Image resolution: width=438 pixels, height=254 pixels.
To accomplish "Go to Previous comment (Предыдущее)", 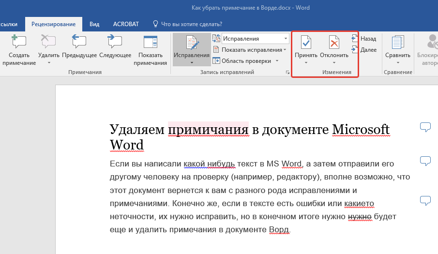I will pos(79,43).
